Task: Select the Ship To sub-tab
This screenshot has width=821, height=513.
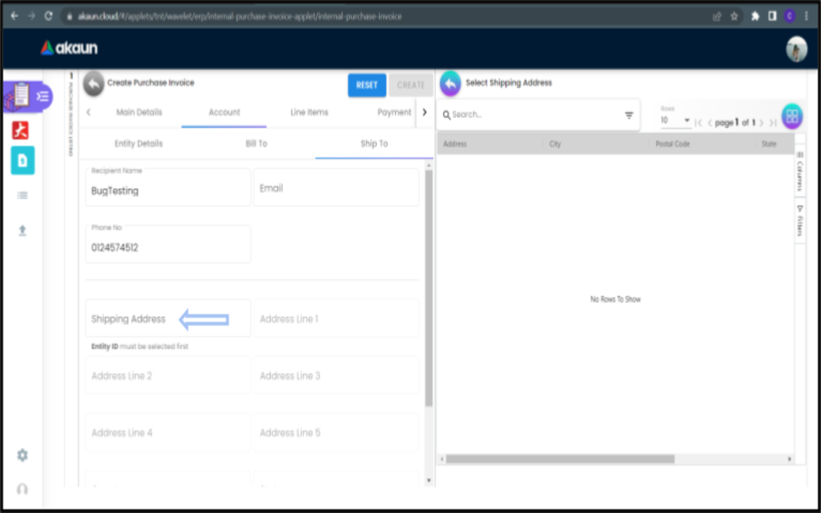Action: [374, 144]
